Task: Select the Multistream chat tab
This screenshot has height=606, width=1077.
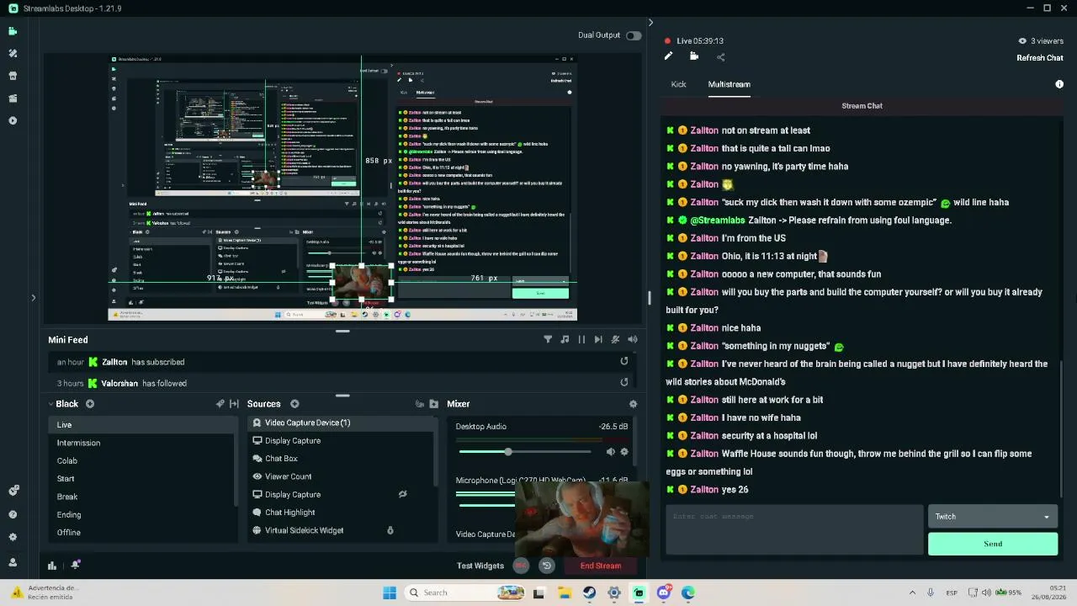Action: [729, 84]
